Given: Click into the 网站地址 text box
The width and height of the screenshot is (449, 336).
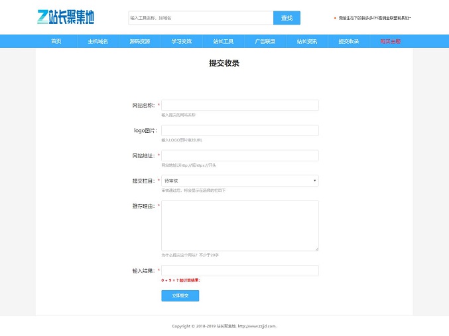Looking at the screenshot, I should tap(239, 155).
